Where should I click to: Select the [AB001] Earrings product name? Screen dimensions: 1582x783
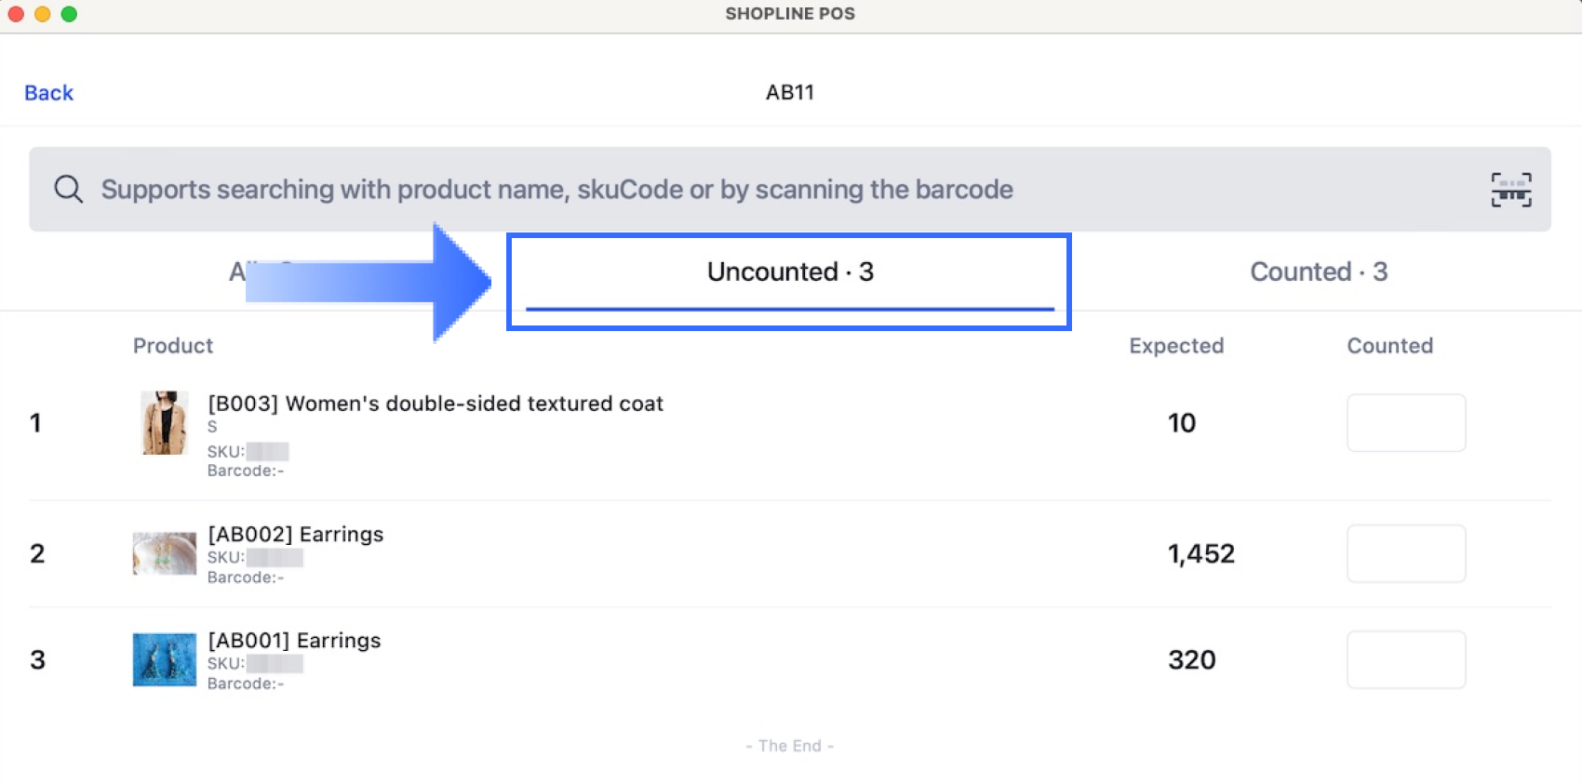[294, 641]
